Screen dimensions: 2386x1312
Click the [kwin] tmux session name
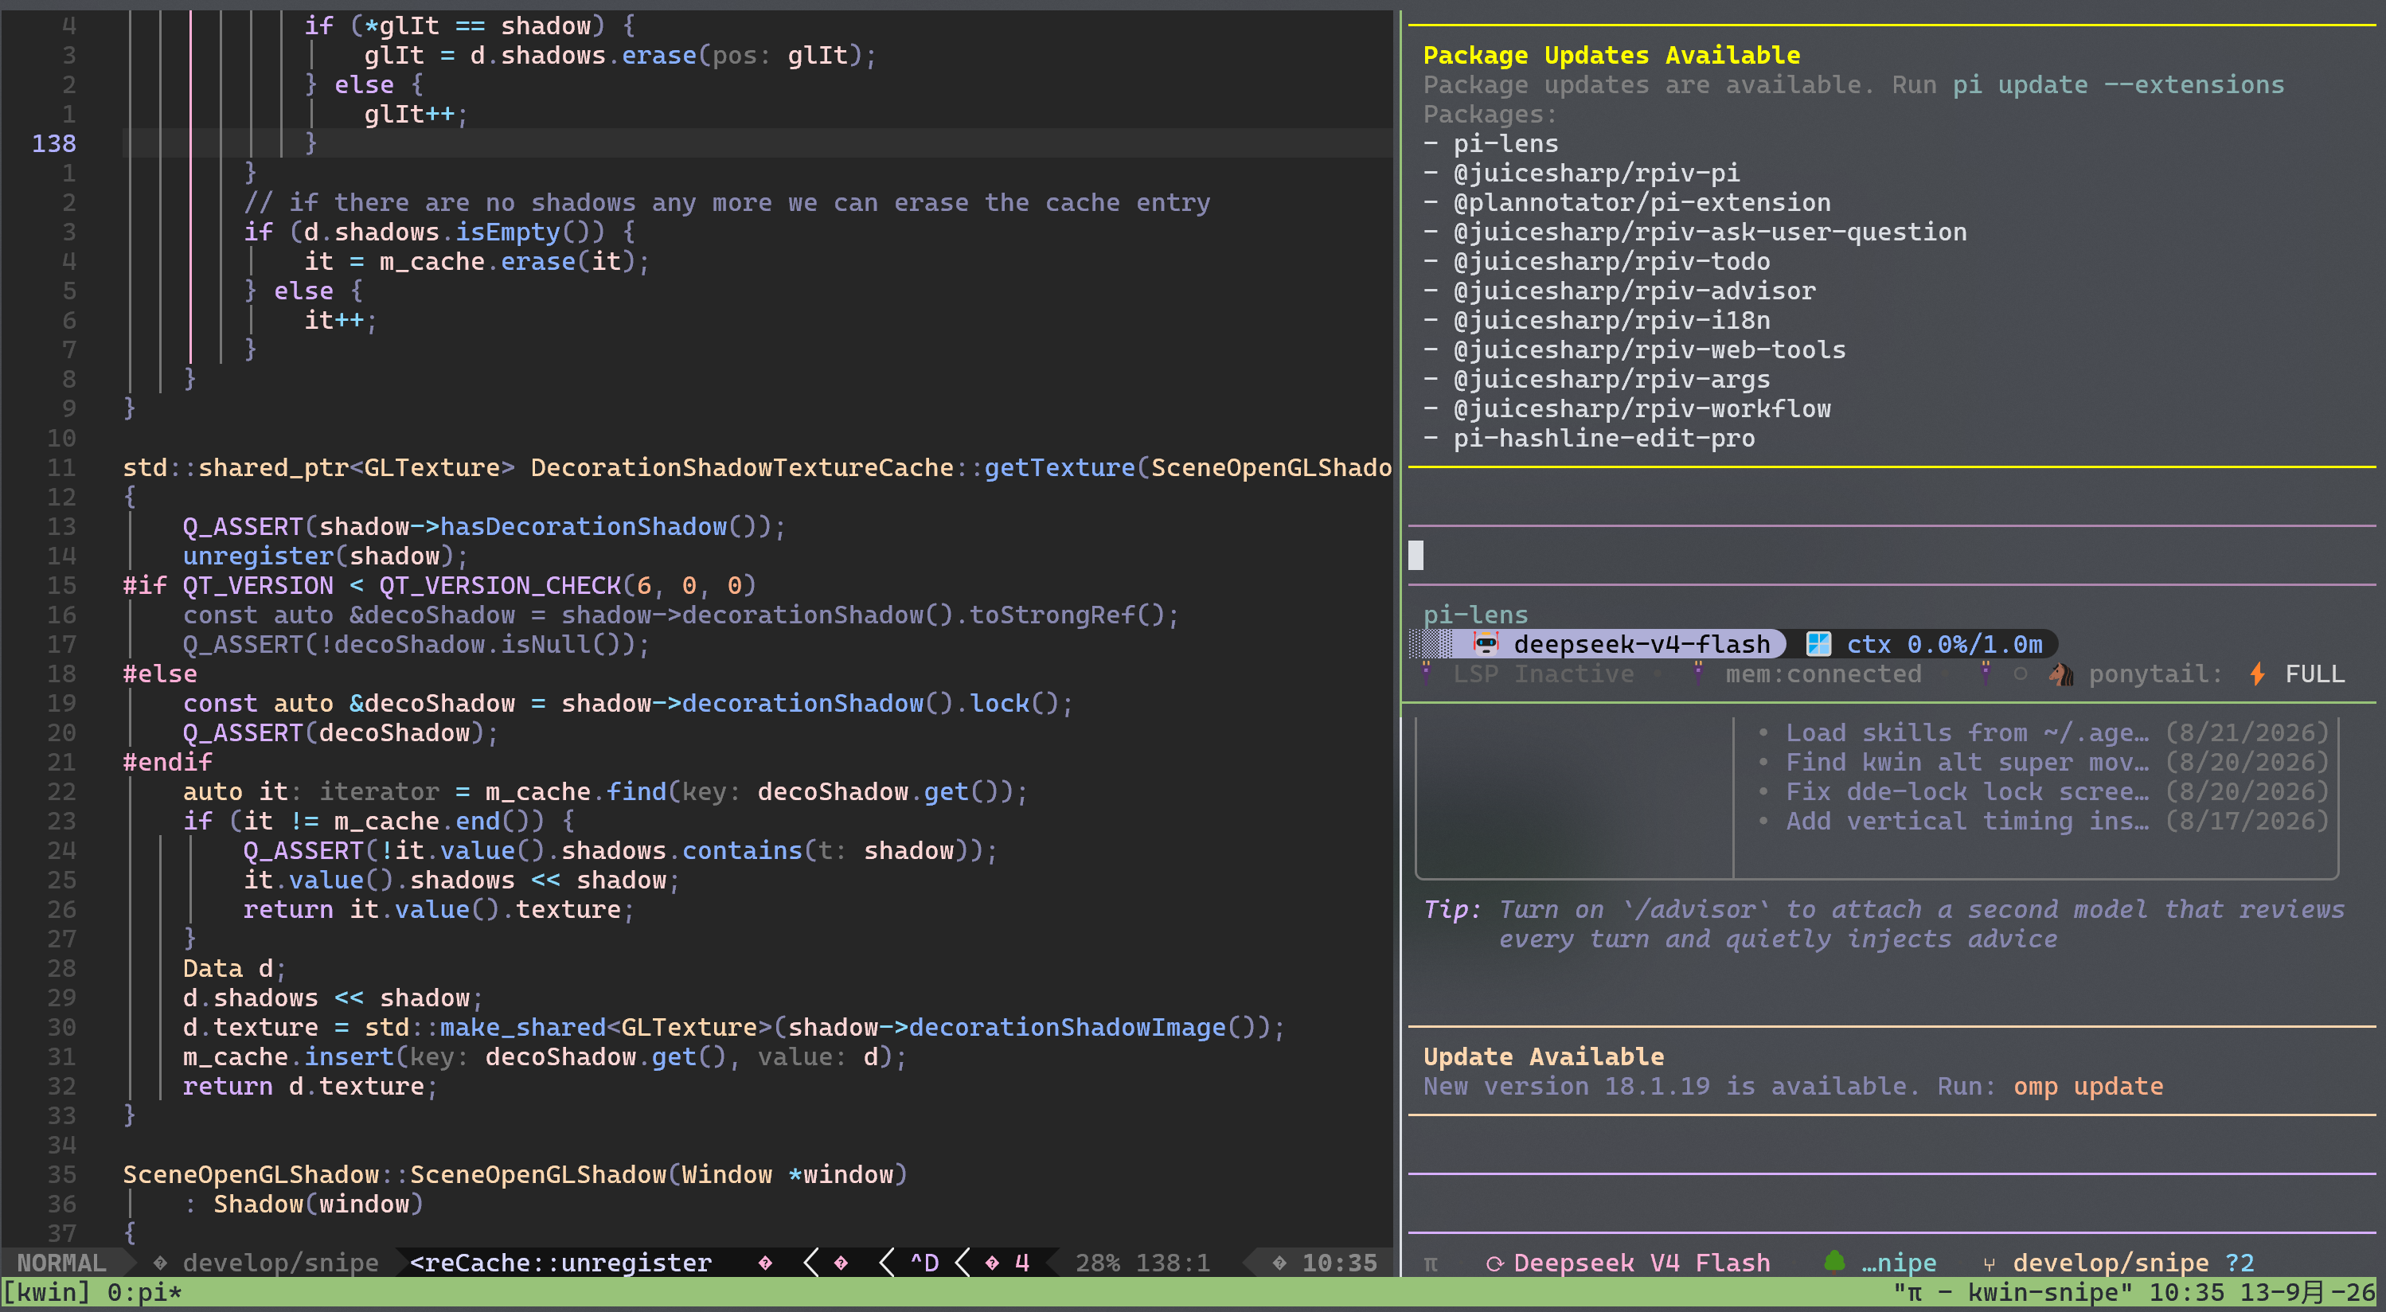pyautogui.click(x=46, y=1293)
